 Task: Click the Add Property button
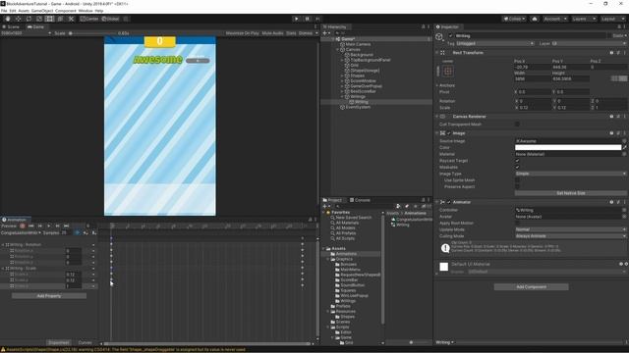click(x=49, y=296)
